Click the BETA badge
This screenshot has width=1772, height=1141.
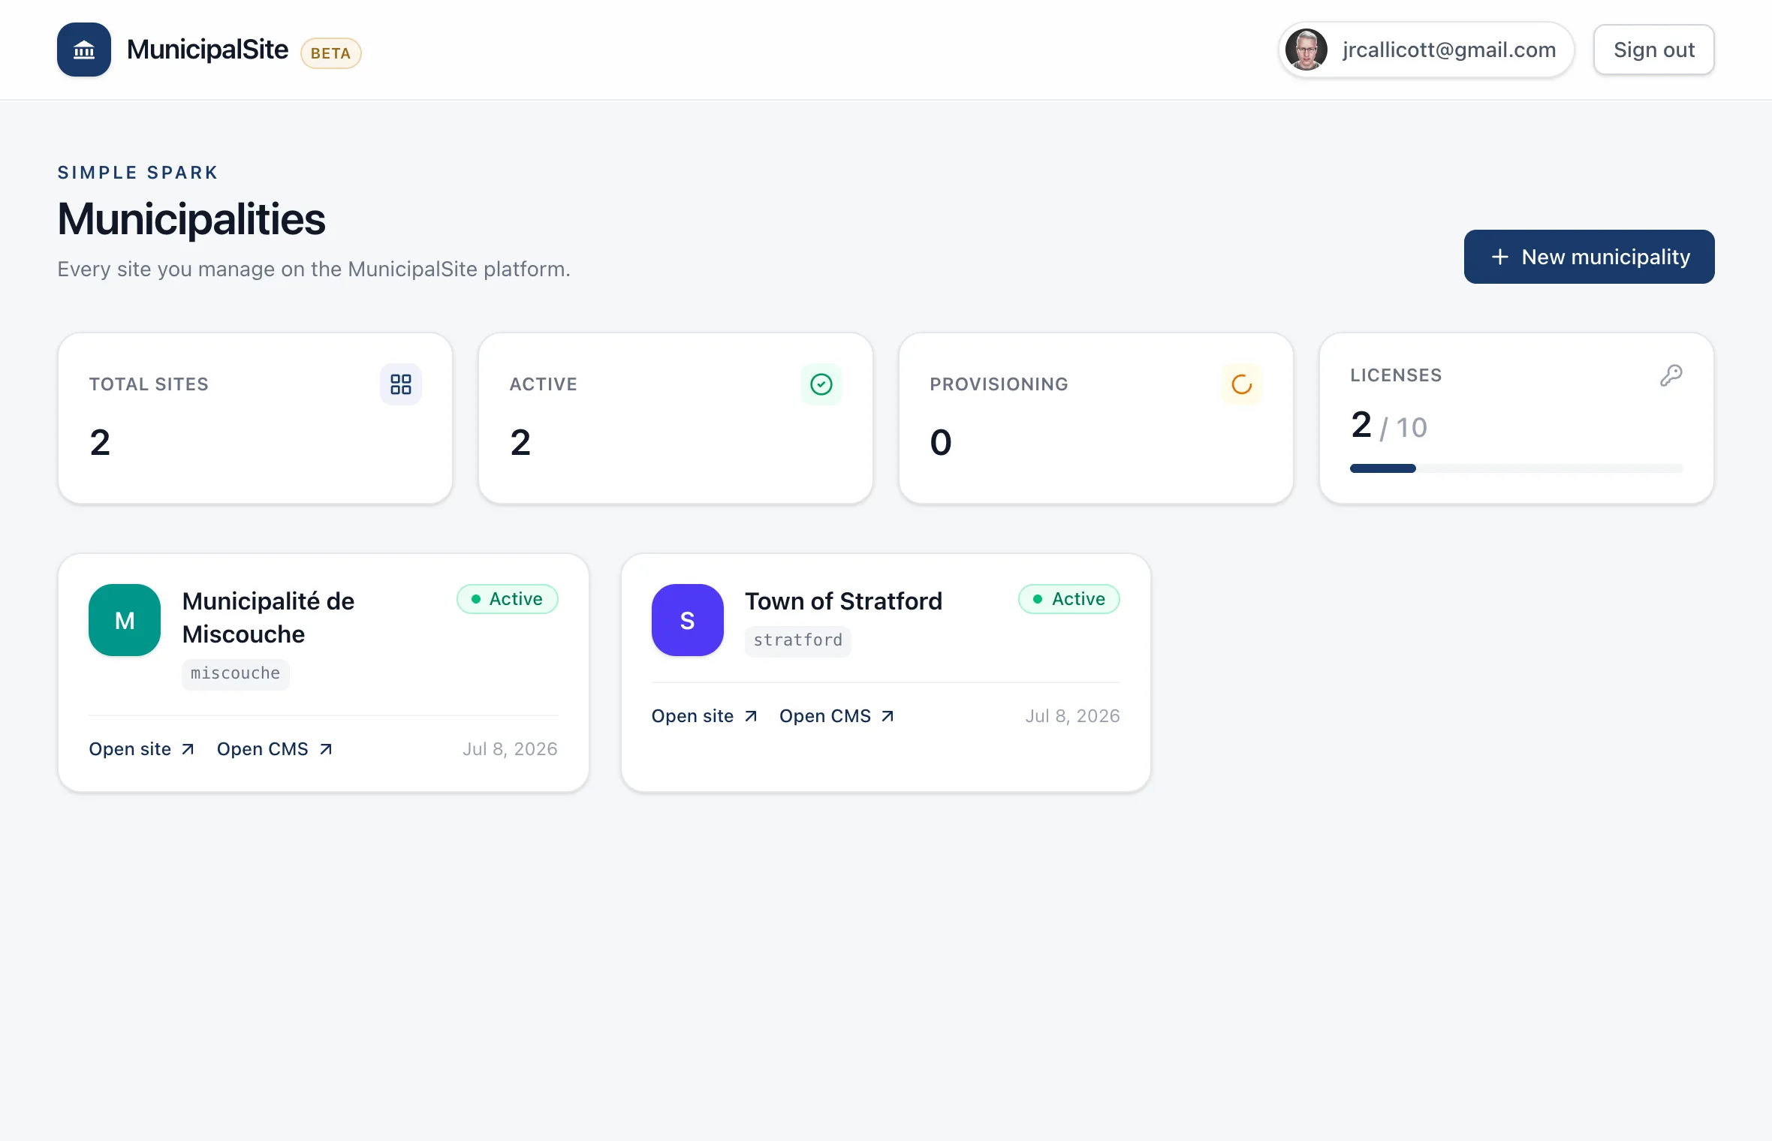[x=331, y=53]
